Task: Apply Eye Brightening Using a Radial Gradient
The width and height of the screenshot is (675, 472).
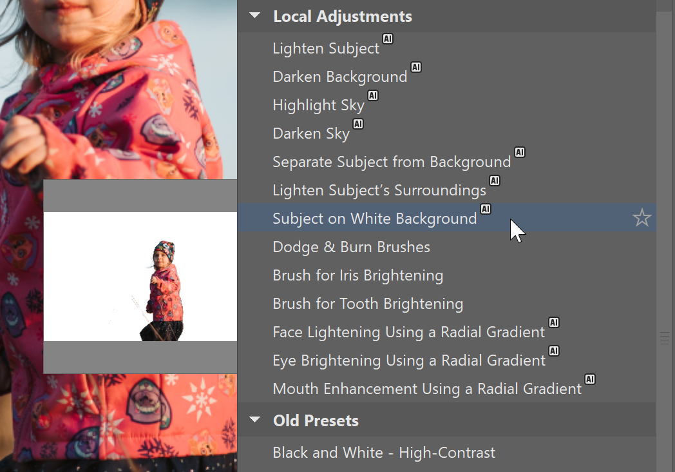Action: coord(409,360)
